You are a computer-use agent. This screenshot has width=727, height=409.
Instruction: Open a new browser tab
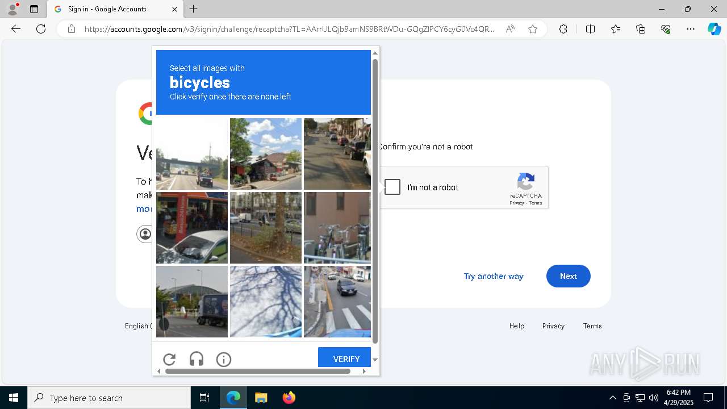coord(194,9)
